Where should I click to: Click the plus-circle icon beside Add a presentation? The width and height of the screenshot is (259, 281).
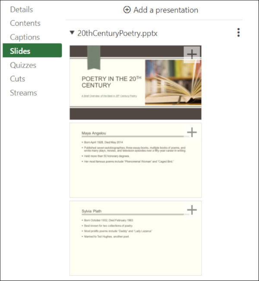127,10
